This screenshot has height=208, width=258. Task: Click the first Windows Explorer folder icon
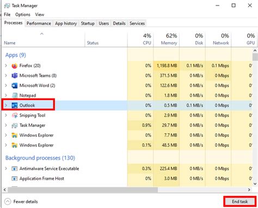(x=14, y=135)
